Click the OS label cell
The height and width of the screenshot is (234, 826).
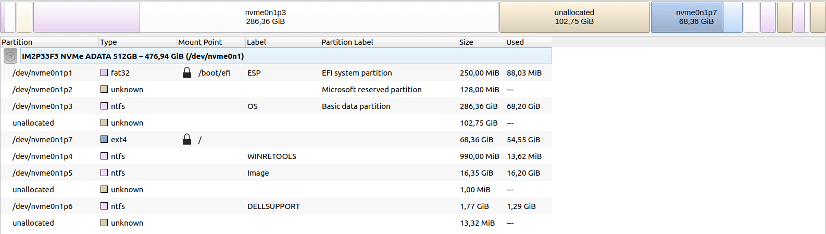pyautogui.click(x=253, y=106)
